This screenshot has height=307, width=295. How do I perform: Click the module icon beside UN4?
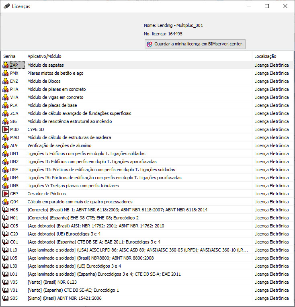point(6,178)
